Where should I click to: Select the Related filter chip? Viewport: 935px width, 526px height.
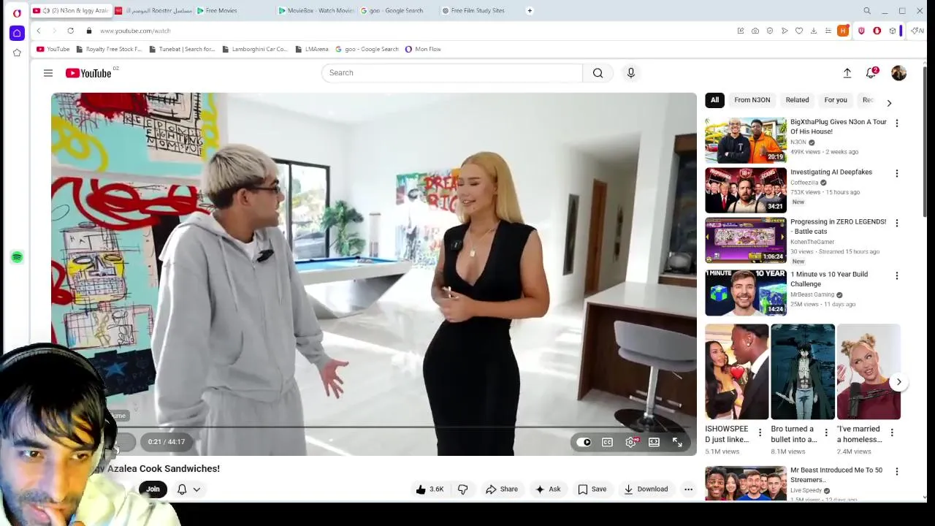(797, 100)
